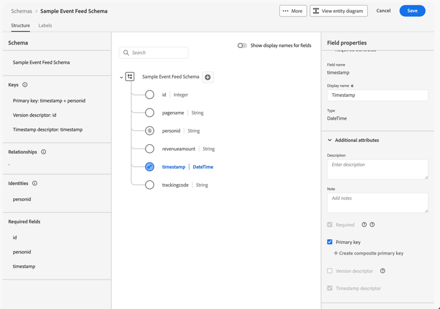The image size is (440, 309).
Task: Click the Save button
Action: click(412, 11)
